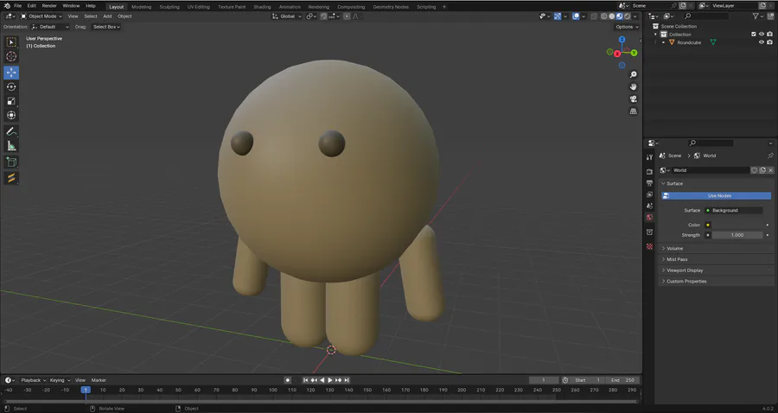Play the animation forward

pos(330,380)
